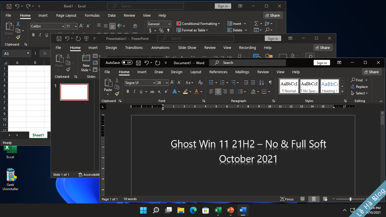Open Microsoft Edge from taskbar

click(x=193, y=210)
